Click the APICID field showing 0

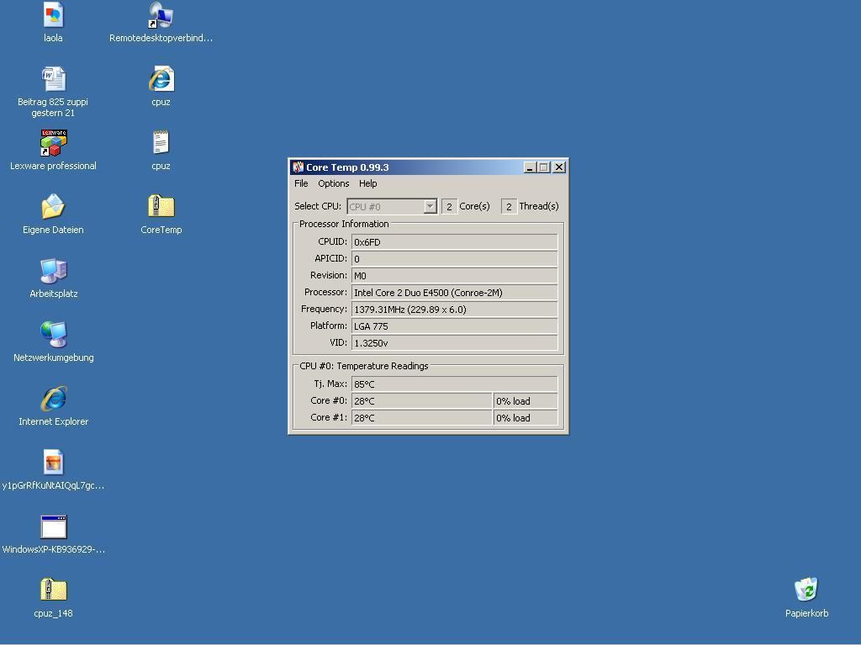455,259
